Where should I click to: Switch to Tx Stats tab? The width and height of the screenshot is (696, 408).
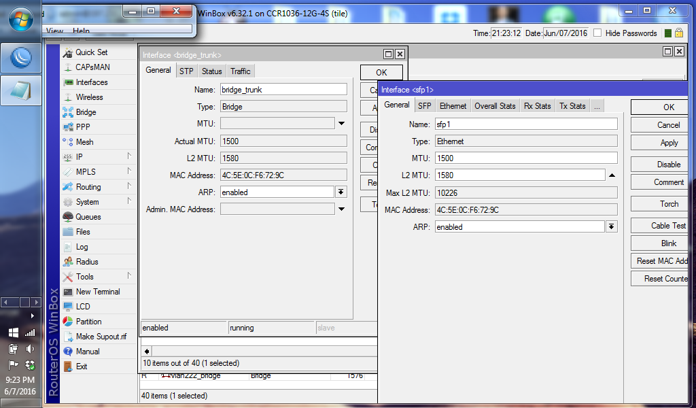pyautogui.click(x=572, y=106)
